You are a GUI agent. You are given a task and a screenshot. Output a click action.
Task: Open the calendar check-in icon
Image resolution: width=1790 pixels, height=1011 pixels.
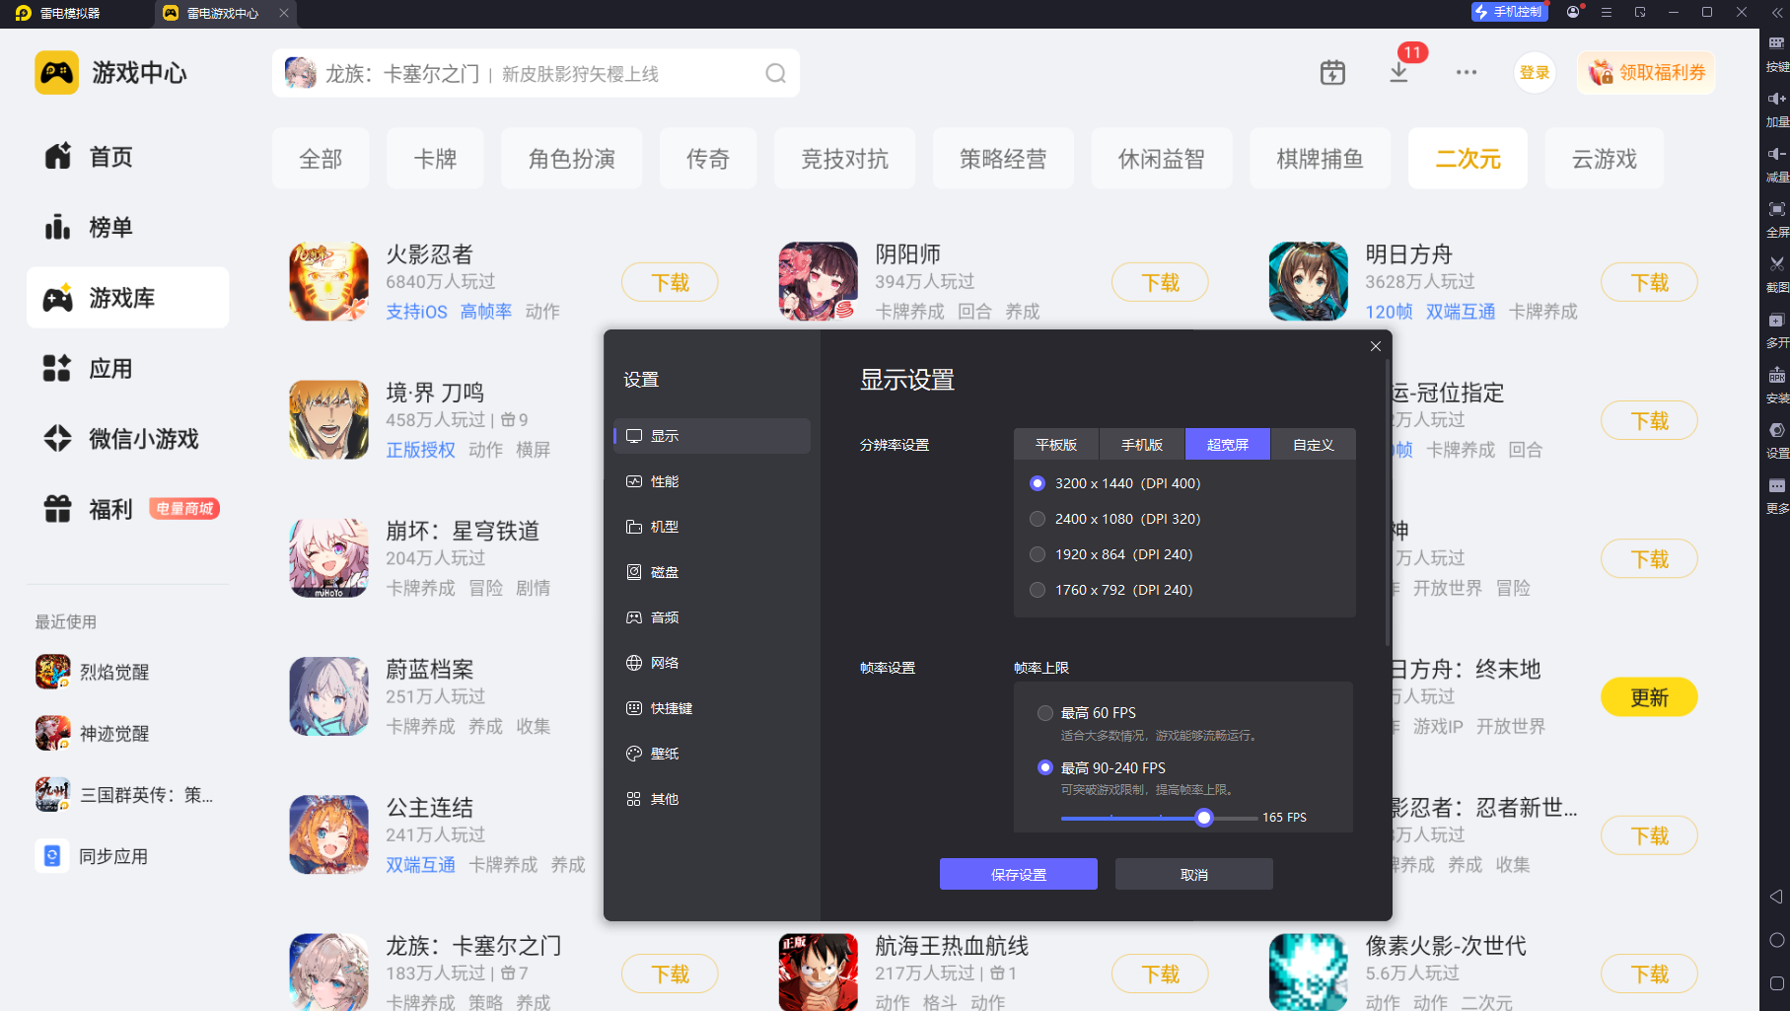click(x=1332, y=73)
